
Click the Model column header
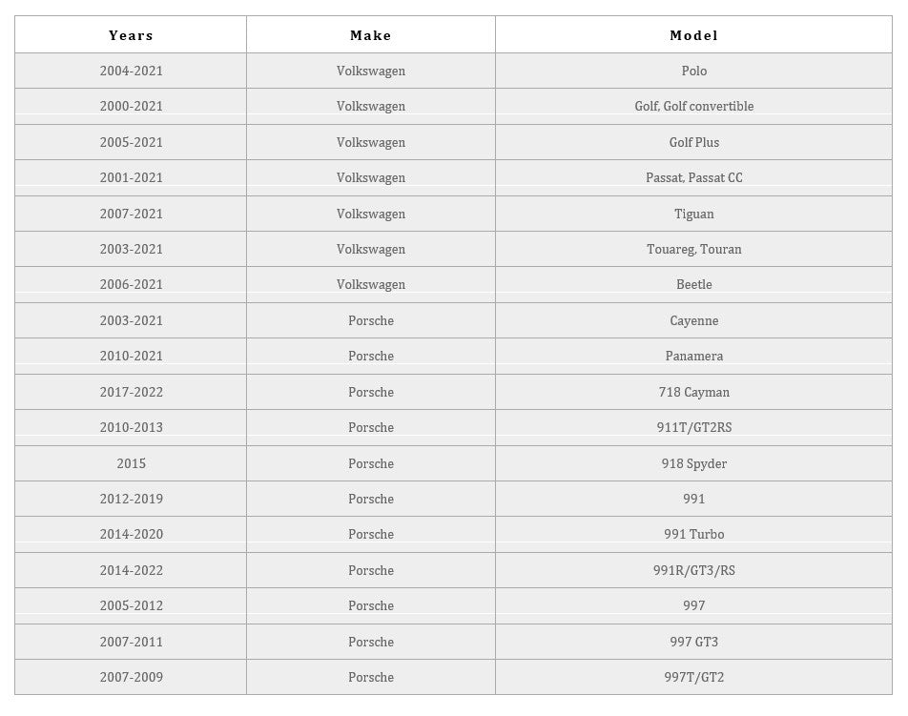[x=693, y=35]
